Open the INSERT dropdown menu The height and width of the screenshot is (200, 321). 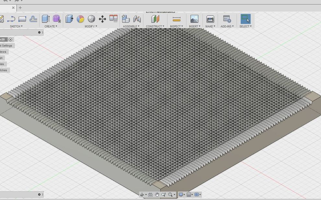click(195, 26)
